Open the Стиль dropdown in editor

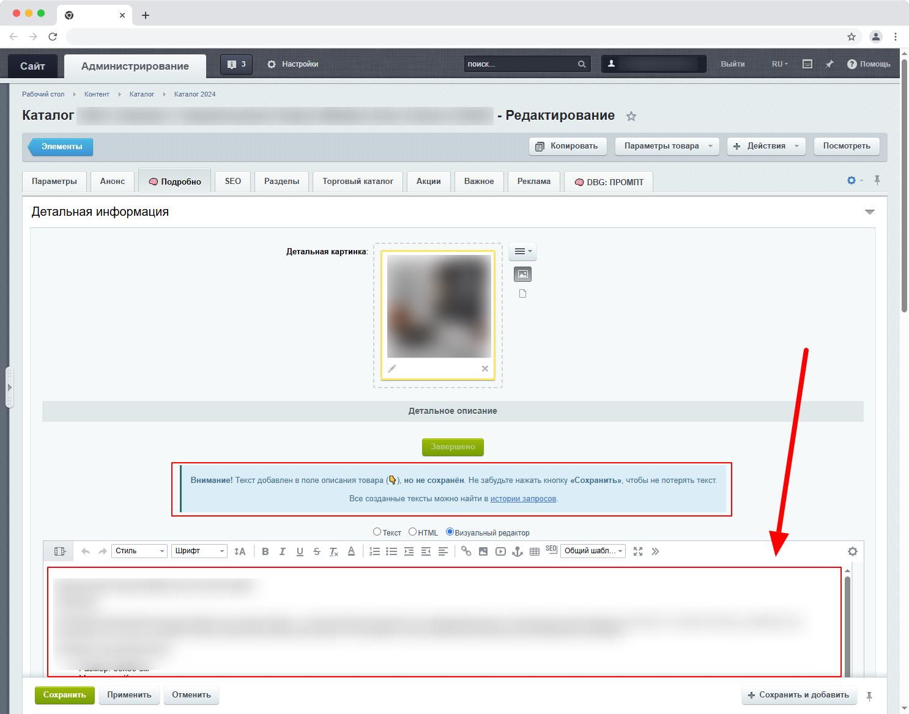pyautogui.click(x=139, y=551)
